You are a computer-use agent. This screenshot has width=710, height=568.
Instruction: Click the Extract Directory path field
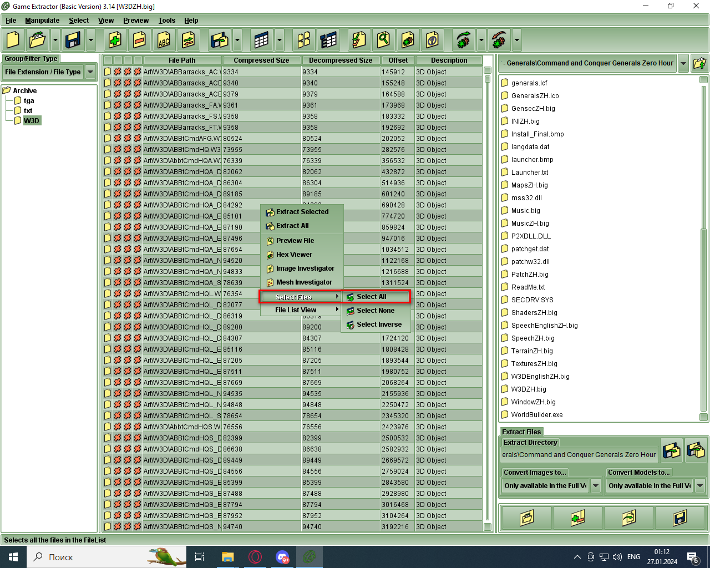[x=579, y=455]
